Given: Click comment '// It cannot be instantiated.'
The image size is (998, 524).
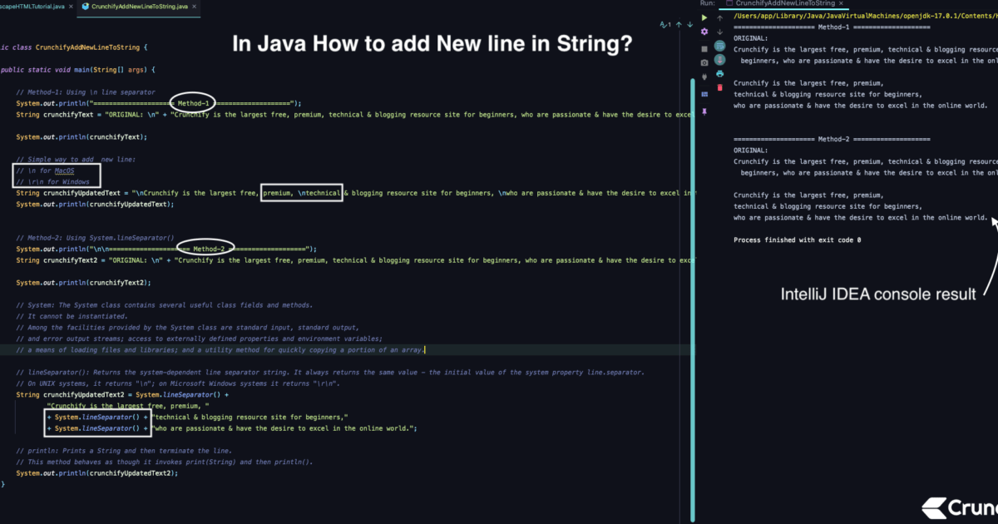Looking at the screenshot, I should coord(71,316).
